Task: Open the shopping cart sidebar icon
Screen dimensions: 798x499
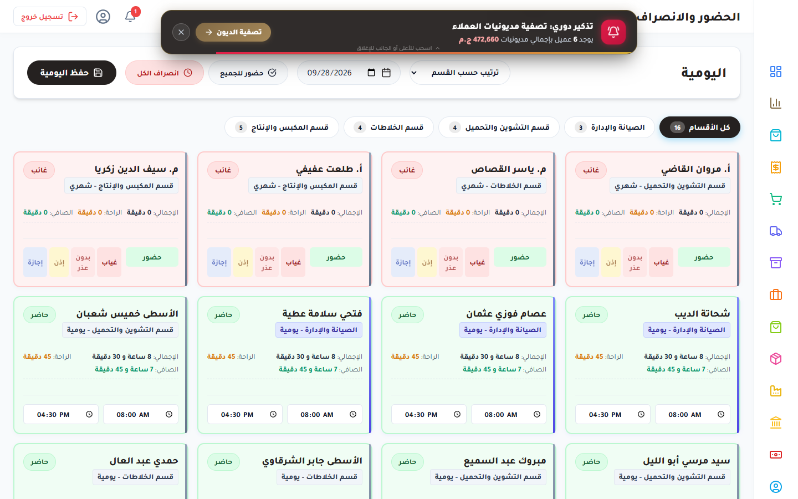Action: pos(776,199)
